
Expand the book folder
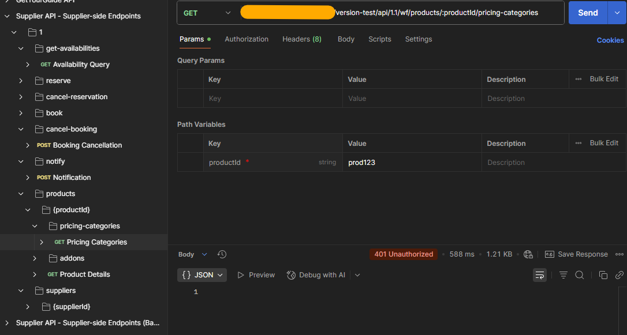21,113
